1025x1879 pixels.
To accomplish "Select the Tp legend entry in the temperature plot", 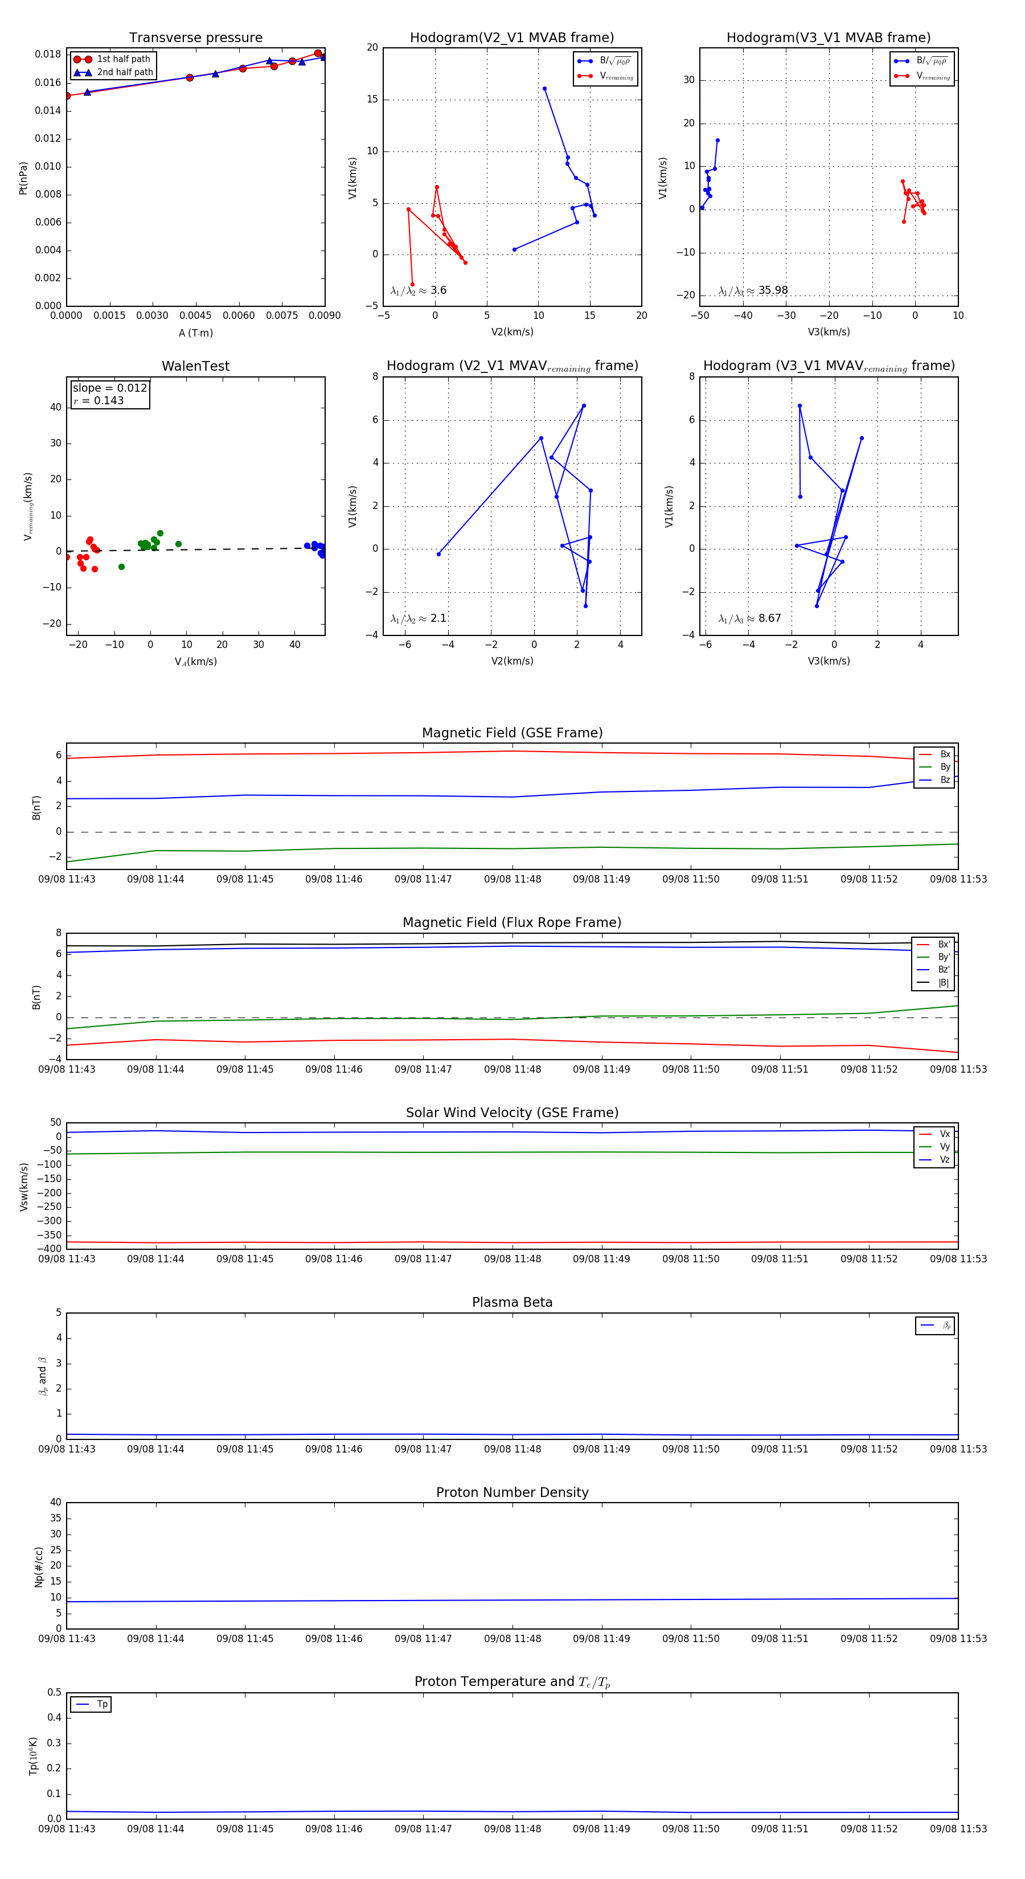I will point(91,1704).
